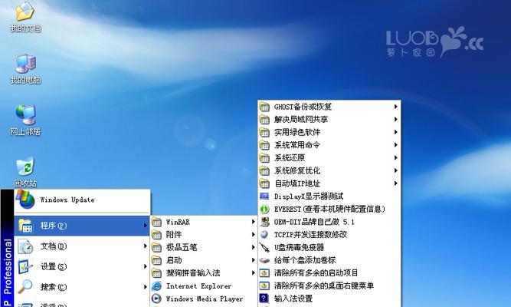
Task: Expand the 系统还原 submenu arrow
Action: click(x=395, y=157)
